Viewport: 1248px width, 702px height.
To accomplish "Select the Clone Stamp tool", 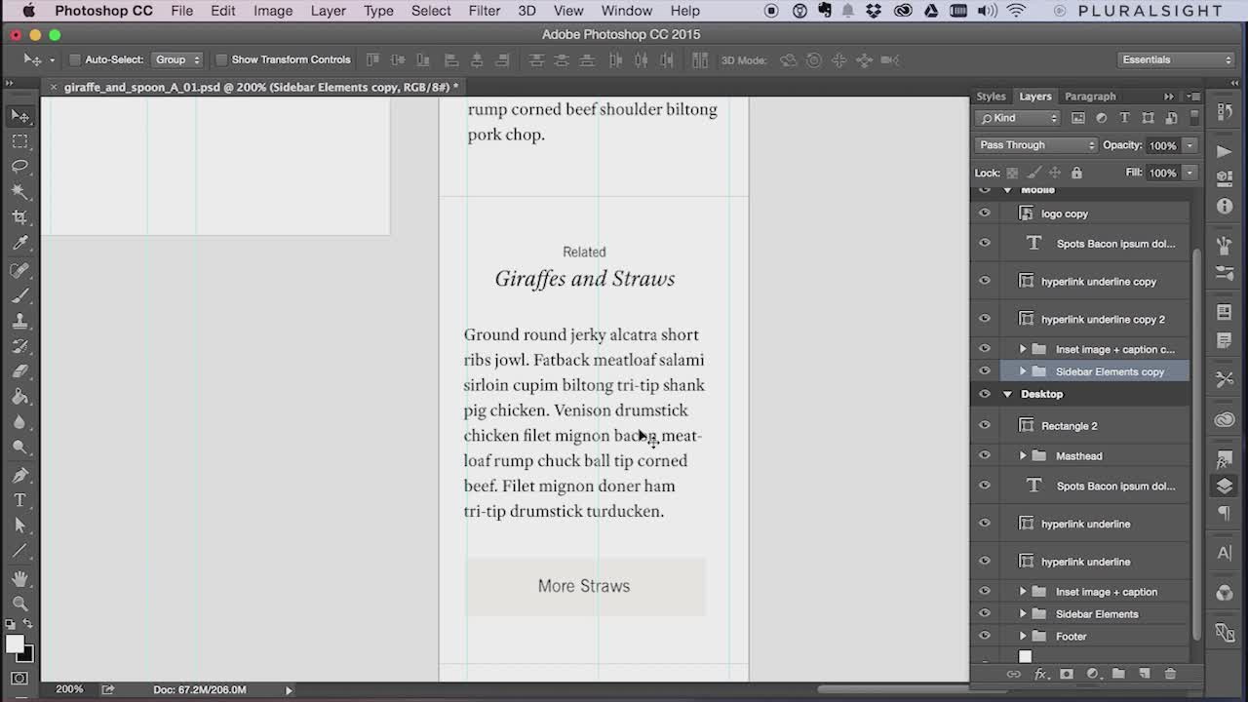I will 19,321.
